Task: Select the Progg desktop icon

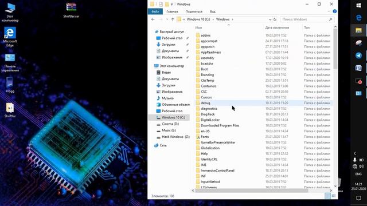Action: 10,85
